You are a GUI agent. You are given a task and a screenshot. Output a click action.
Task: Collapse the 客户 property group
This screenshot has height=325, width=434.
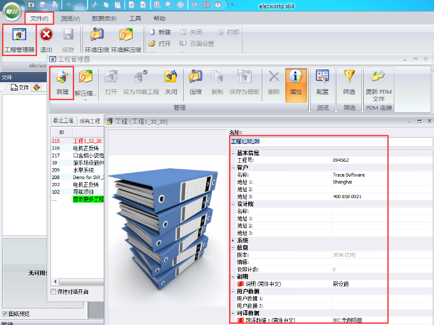coord(233,167)
